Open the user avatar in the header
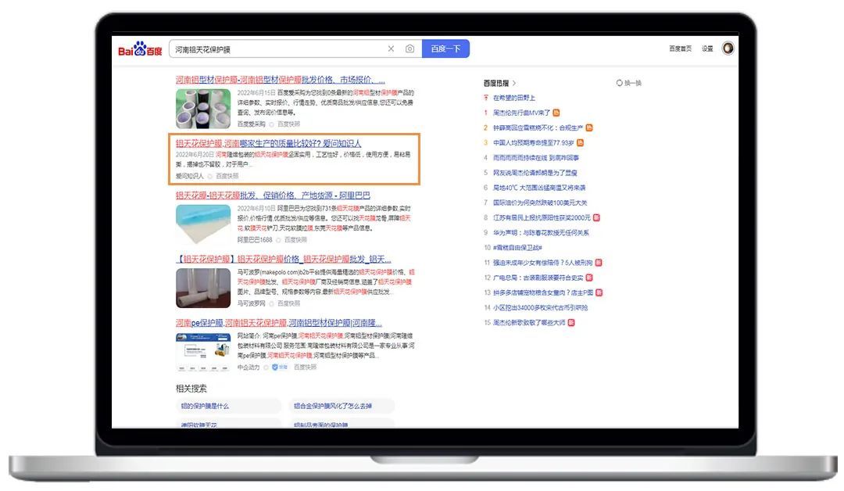 coord(728,48)
